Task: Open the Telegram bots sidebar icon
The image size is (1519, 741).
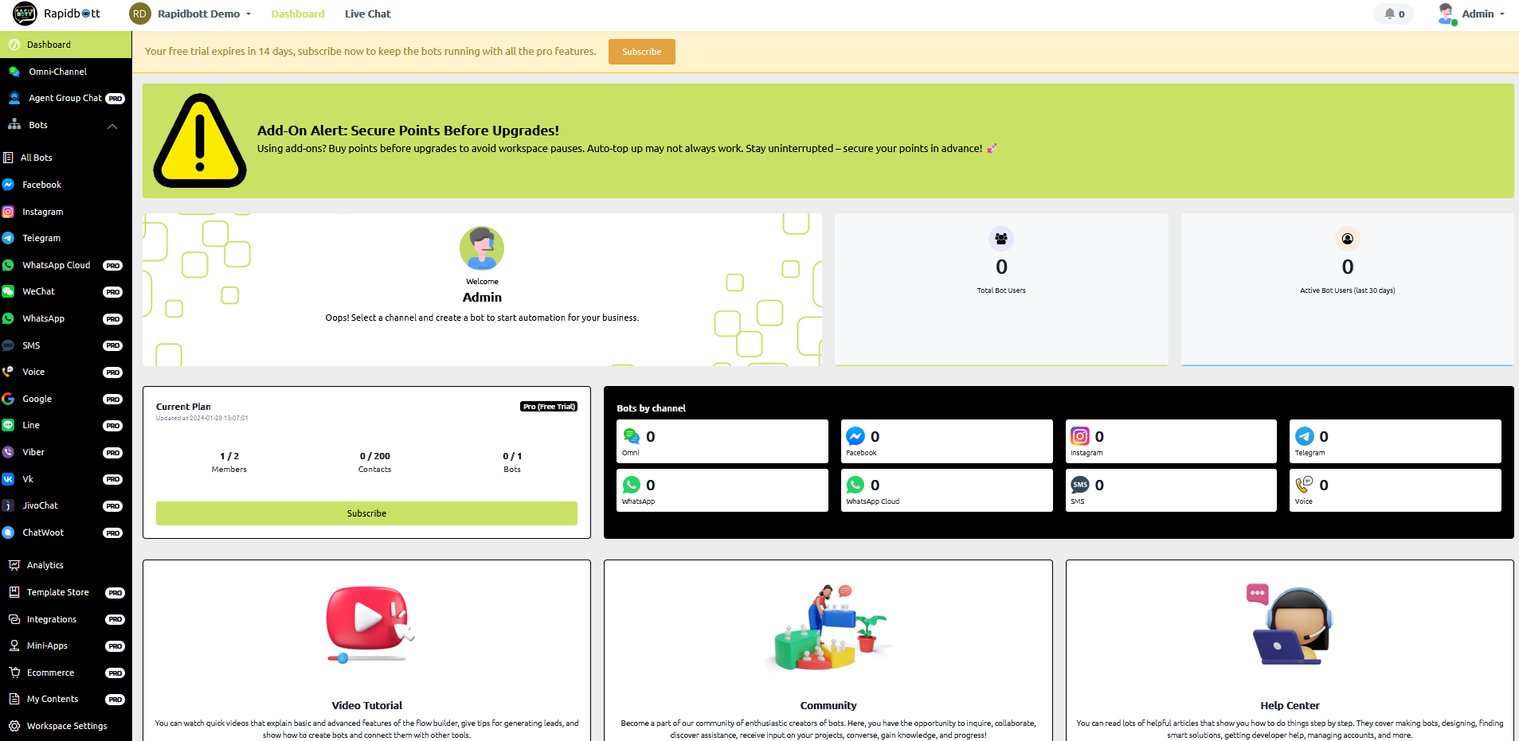Action: [x=8, y=238]
